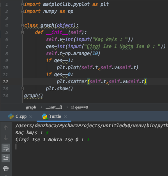Click the interpreter path in console output
The height and width of the screenshot is (176, 168).
pyautogui.click(x=92, y=126)
